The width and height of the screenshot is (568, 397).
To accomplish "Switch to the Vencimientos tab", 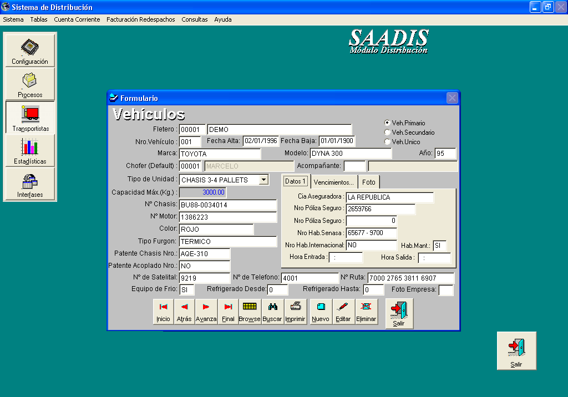I will [x=333, y=182].
